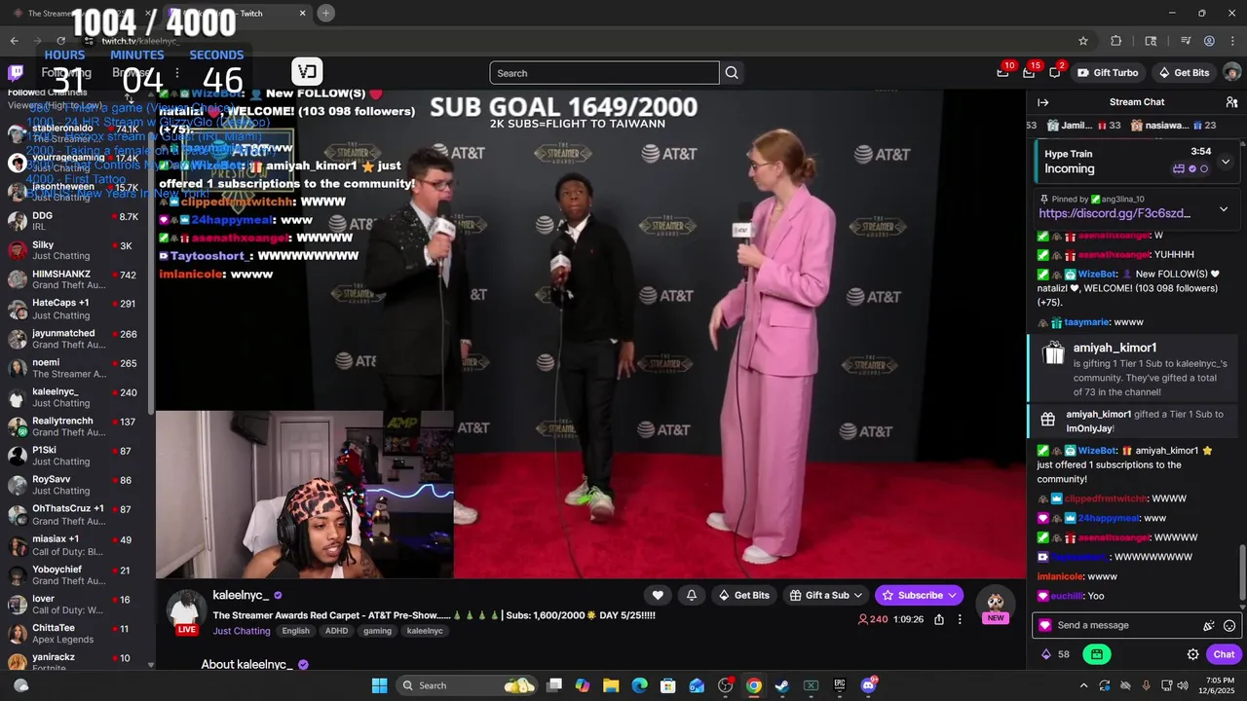Screen dimensions: 1247x701
Task: Open the chat community users list icon
Action: coord(1231,102)
